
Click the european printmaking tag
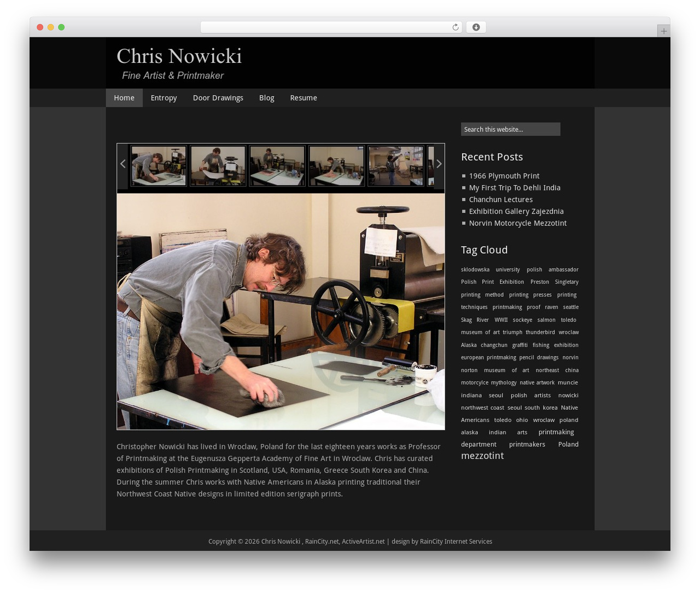click(488, 358)
